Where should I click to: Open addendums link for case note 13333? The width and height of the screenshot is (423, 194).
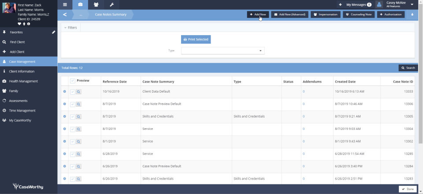[x=304, y=92]
